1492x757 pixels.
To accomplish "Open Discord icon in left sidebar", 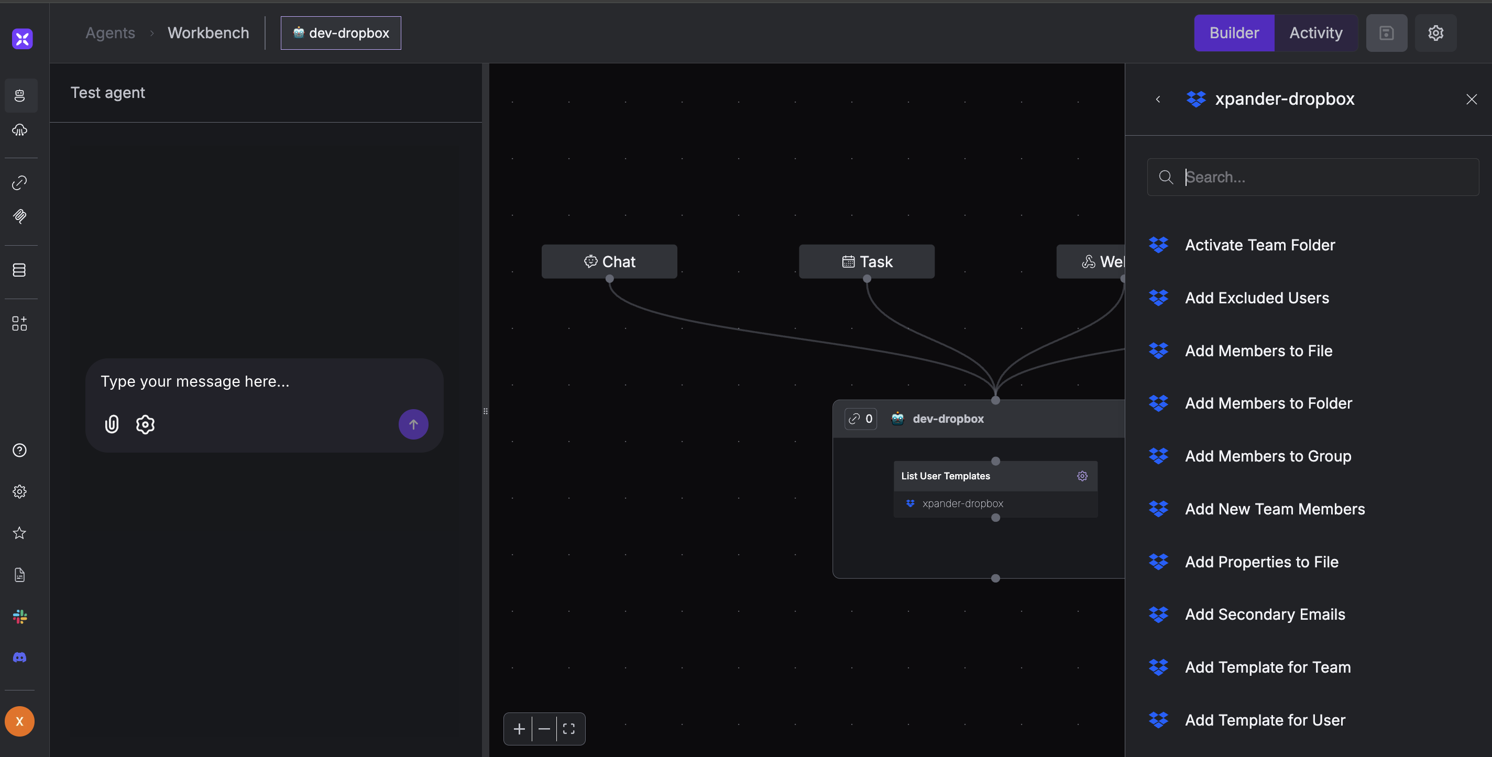I will coord(20,657).
